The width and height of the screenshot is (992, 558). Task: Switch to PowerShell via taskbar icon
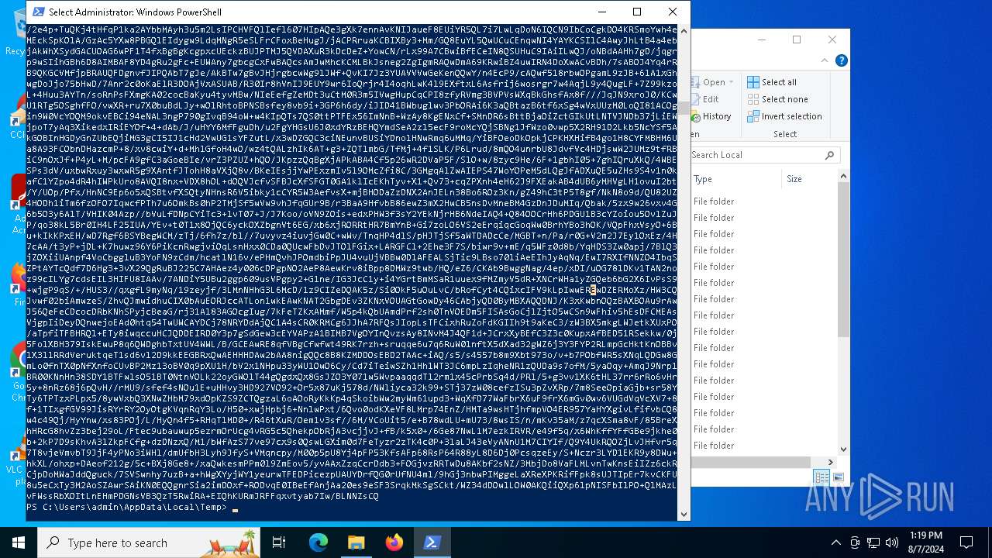[432, 542]
